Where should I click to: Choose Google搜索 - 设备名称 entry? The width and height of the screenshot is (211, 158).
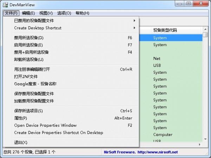[35, 84]
